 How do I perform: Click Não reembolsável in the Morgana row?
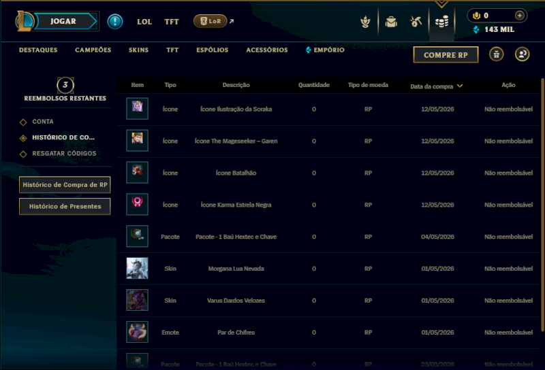(508, 269)
